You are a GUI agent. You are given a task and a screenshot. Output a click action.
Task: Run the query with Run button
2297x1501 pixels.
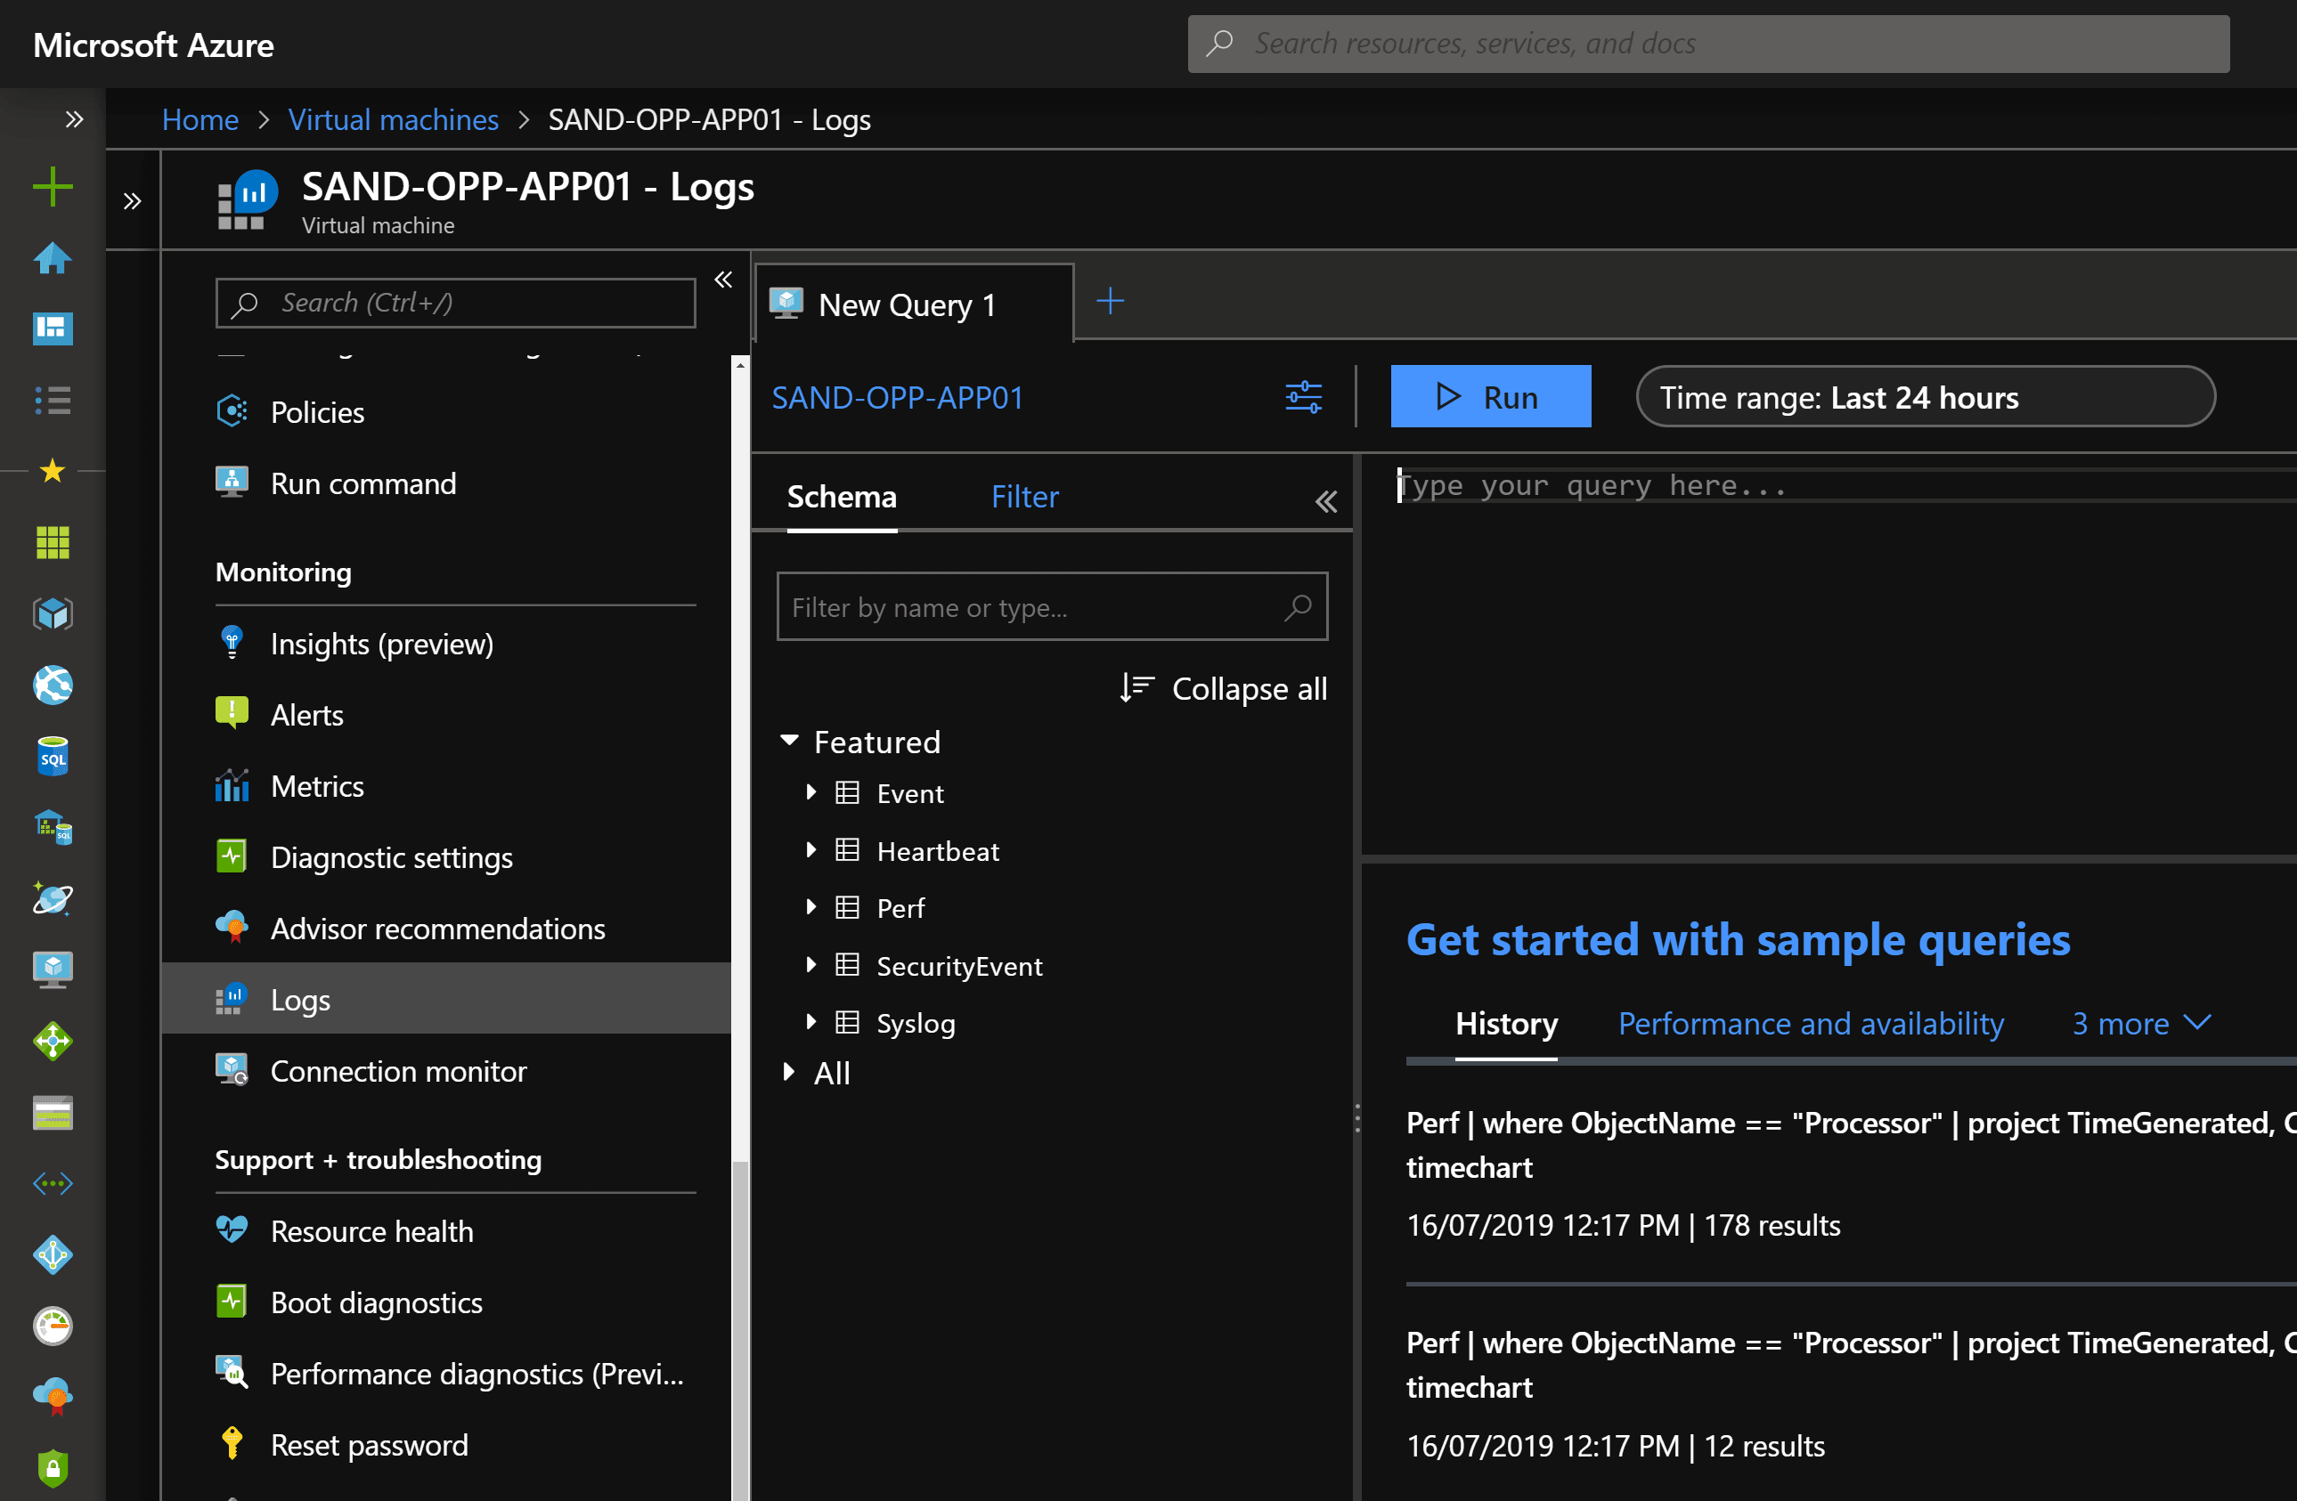1490,396
